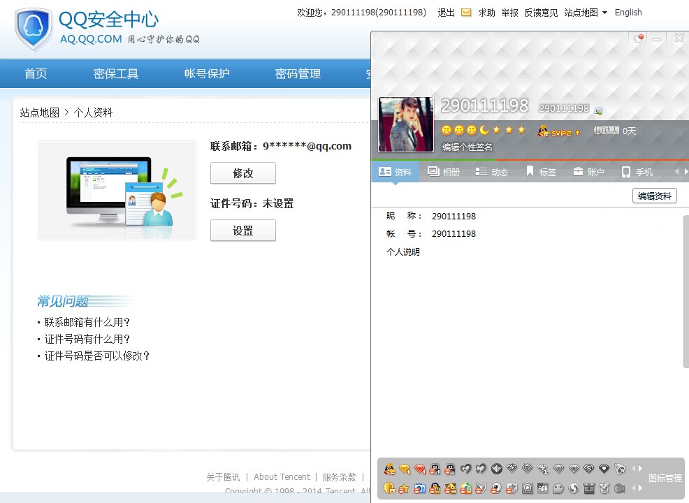Open FAQ 证件号码是否可以修改?

click(96, 356)
